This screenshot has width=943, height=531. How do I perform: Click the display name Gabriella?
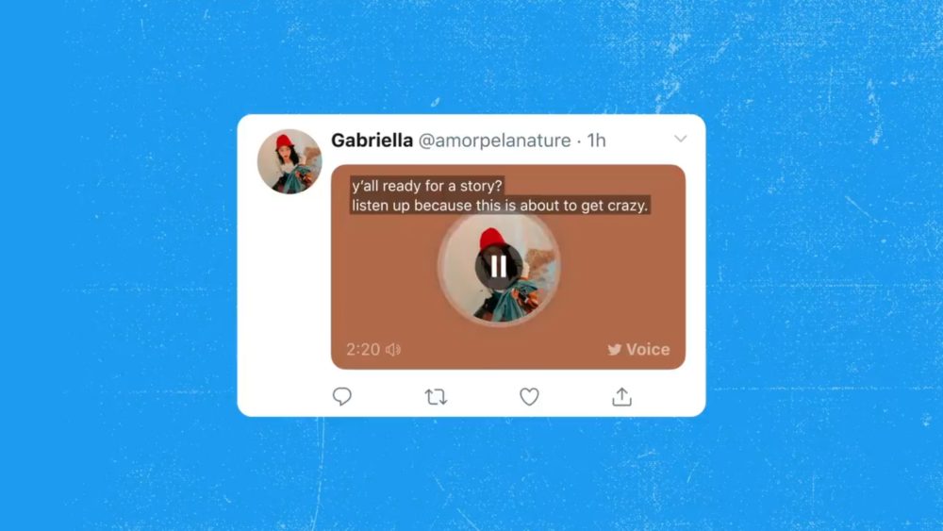[372, 141]
